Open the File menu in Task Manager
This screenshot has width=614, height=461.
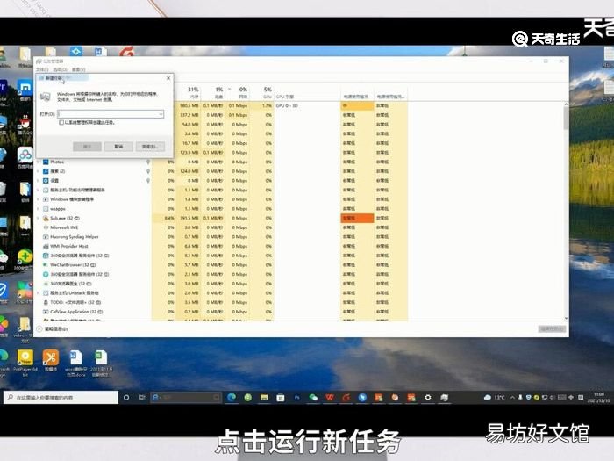coord(42,69)
